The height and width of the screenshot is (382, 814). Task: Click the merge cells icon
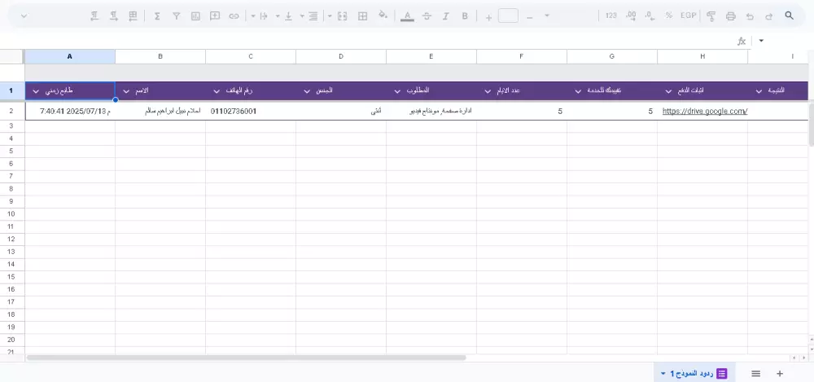coord(342,16)
